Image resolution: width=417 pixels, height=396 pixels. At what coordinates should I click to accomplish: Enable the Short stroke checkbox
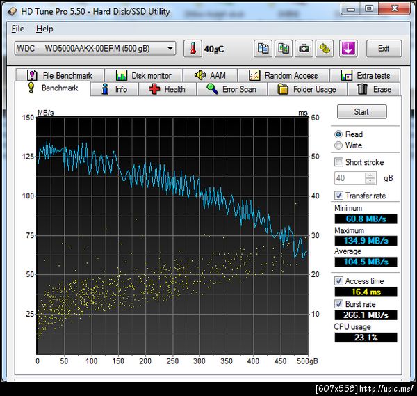[338, 162]
